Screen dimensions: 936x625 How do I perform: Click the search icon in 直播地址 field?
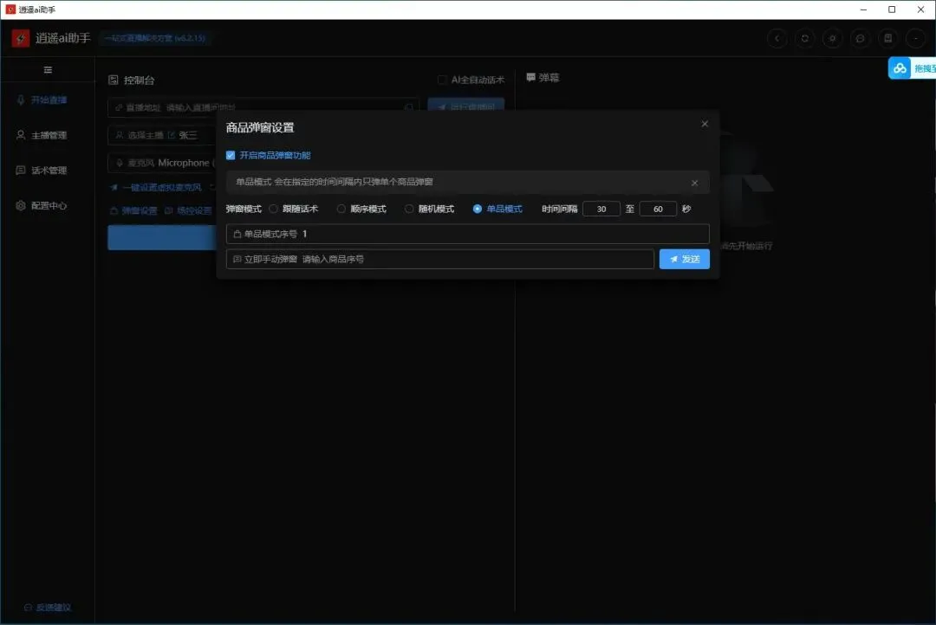pyautogui.click(x=409, y=107)
